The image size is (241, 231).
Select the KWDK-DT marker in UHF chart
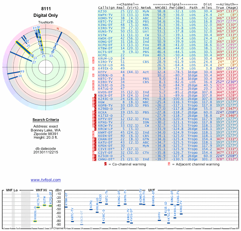[x=153, y=205]
